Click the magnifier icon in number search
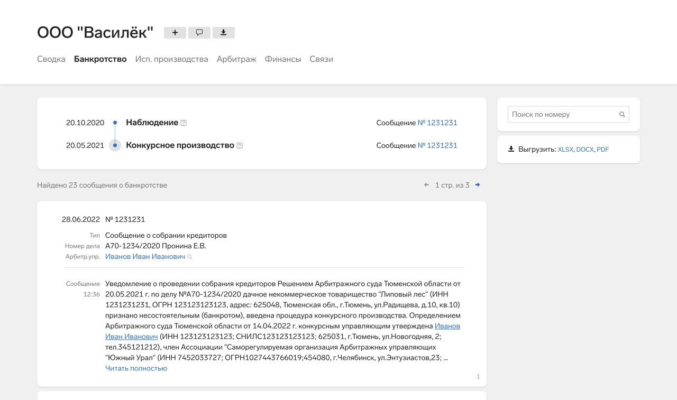This screenshot has width=677, height=400. click(622, 115)
